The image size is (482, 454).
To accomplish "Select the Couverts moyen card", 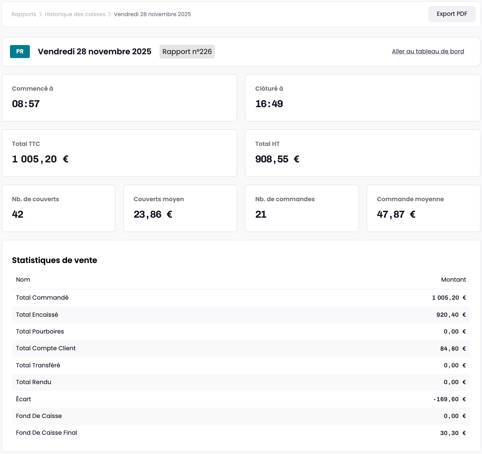I will (x=180, y=208).
